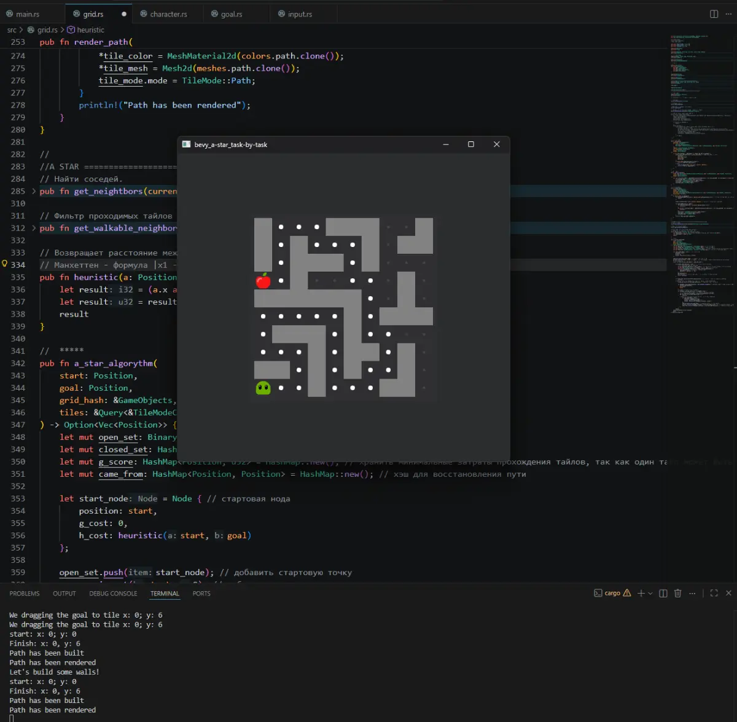Open the input.rs tab

click(300, 14)
